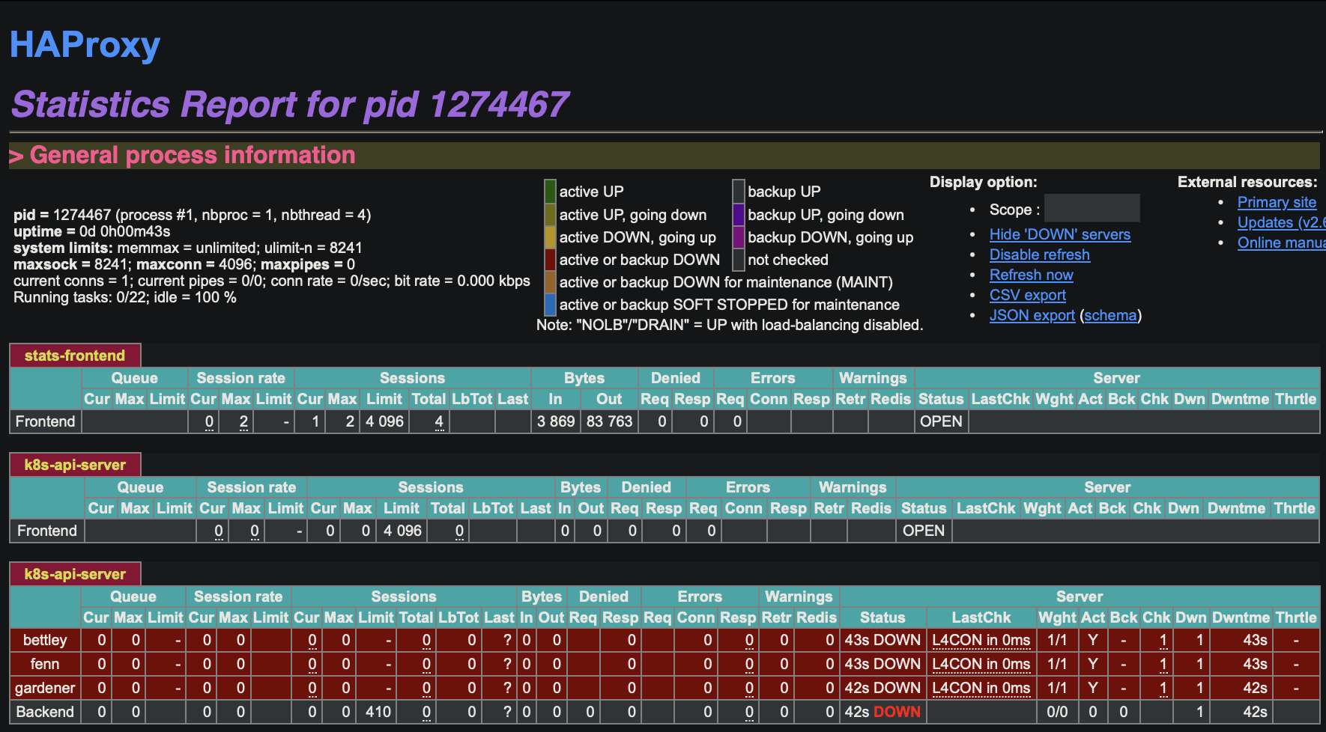Image resolution: width=1326 pixels, height=732 pixels.
Task: Select the k8s-api-server backend section label
Action: click(x=75, y=574)
